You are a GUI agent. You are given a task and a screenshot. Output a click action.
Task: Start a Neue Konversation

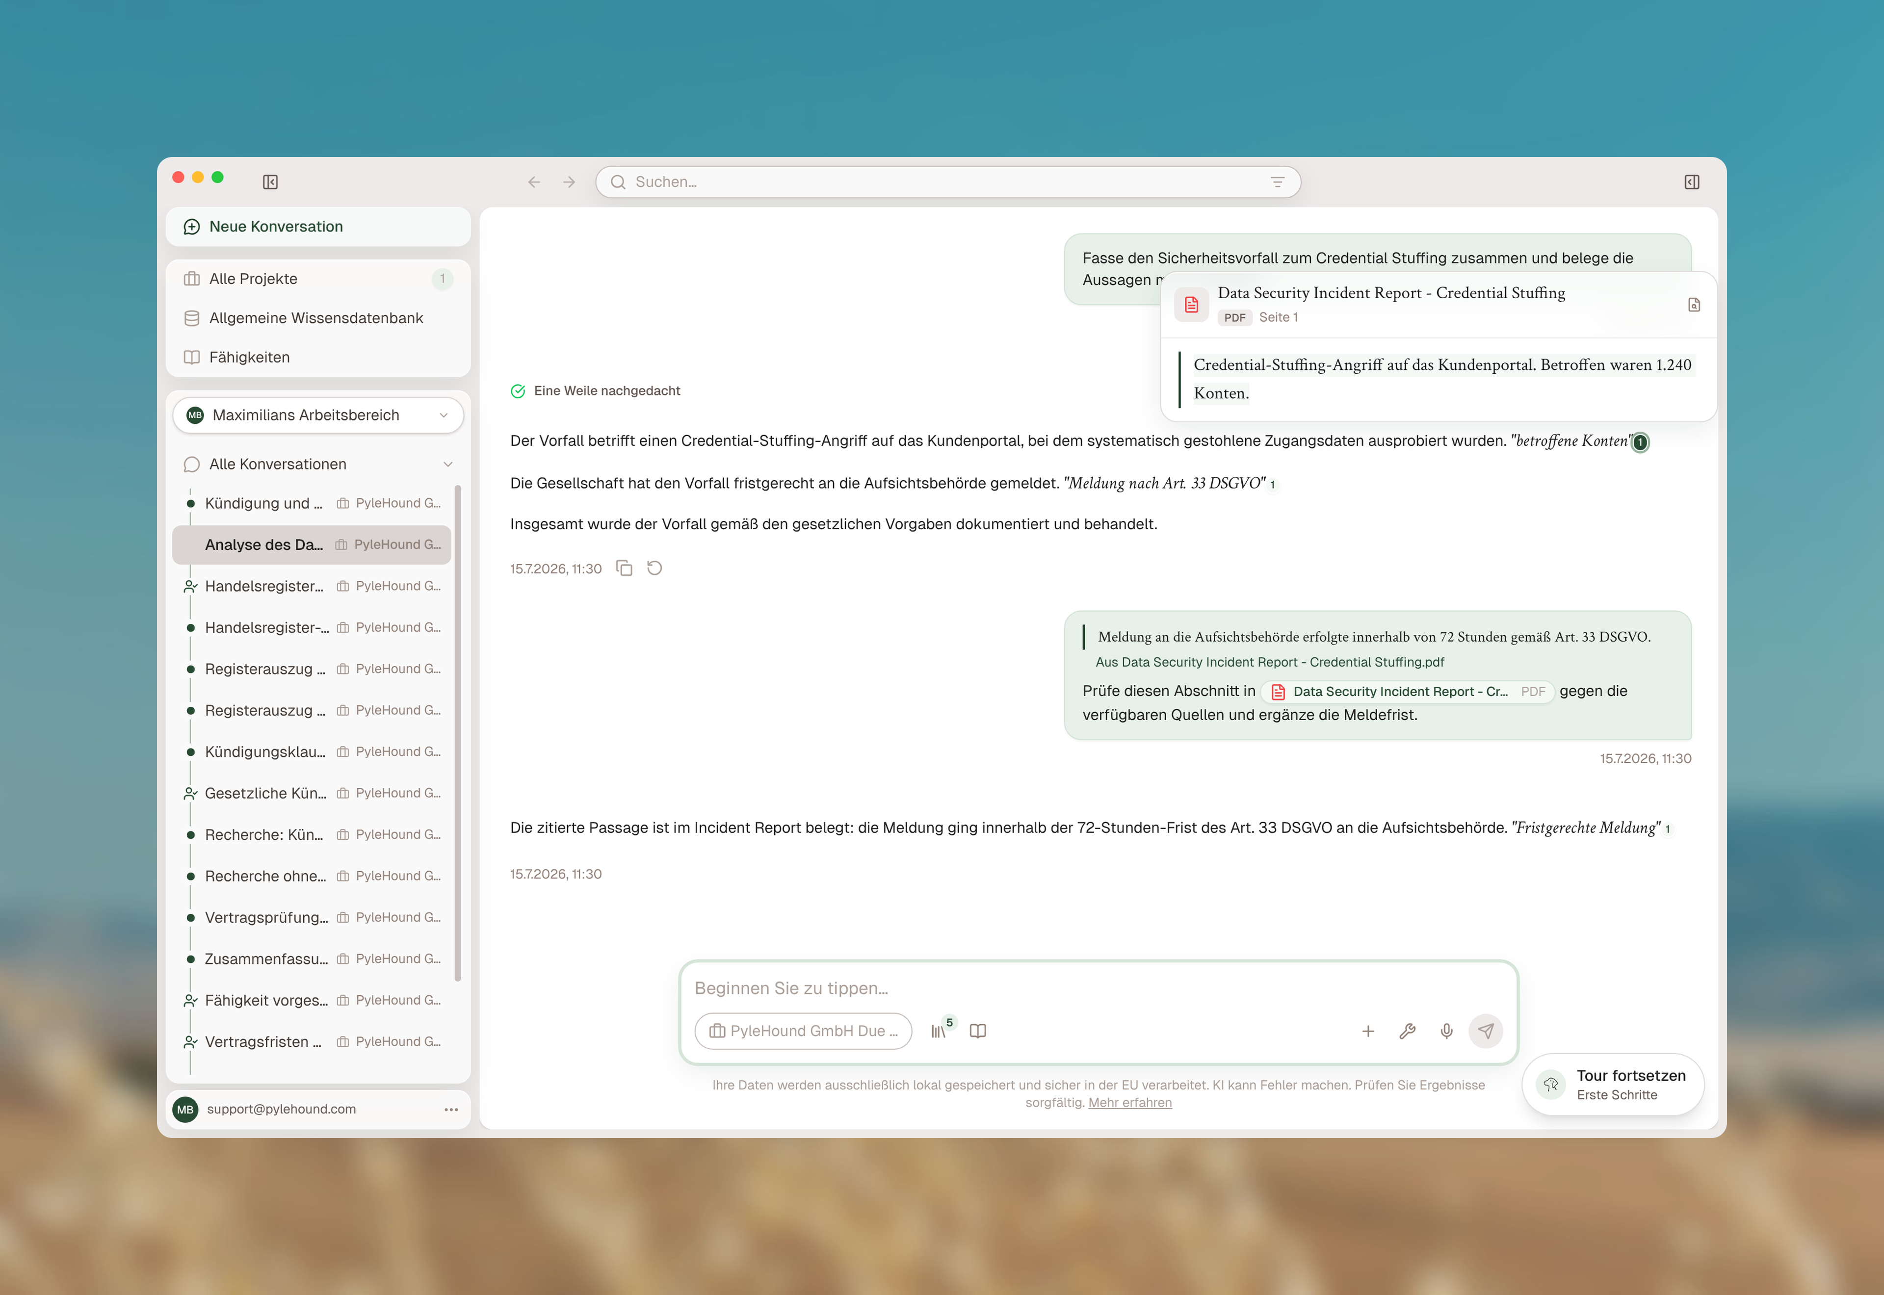(x=318, y=227)
